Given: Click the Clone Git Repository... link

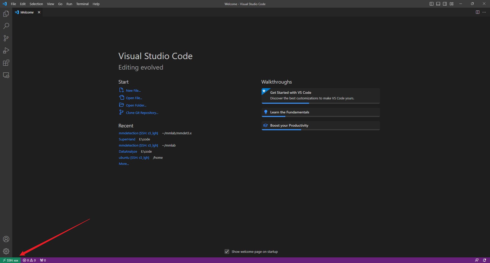Looking at the screenshot, I should [x=142, y=113].
